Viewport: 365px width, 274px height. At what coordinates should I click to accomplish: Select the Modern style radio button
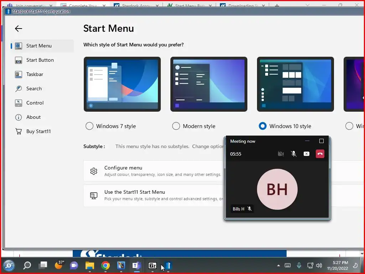(x=176, y=126)
